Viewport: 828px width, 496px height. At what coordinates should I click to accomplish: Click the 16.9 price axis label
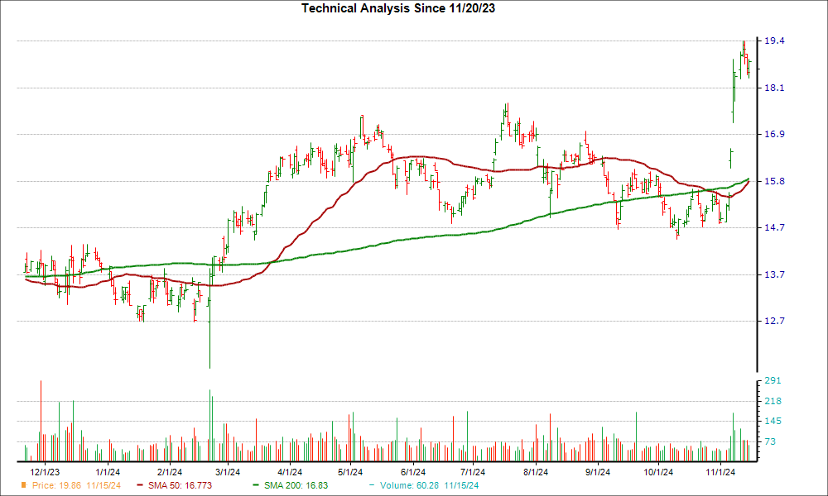774,135
